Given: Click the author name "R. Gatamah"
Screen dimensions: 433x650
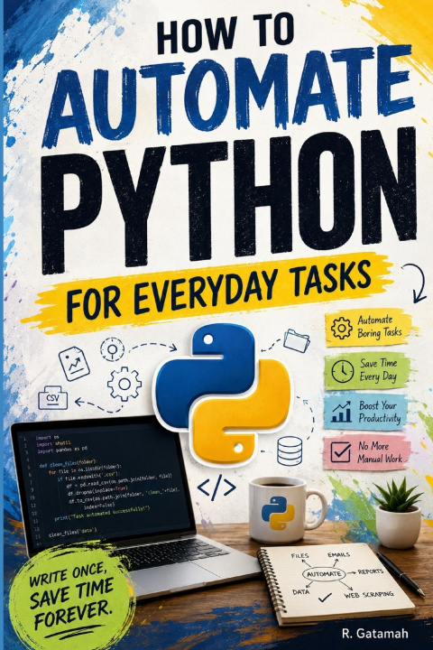Looking at the screenshot, I should coord(375,634).
